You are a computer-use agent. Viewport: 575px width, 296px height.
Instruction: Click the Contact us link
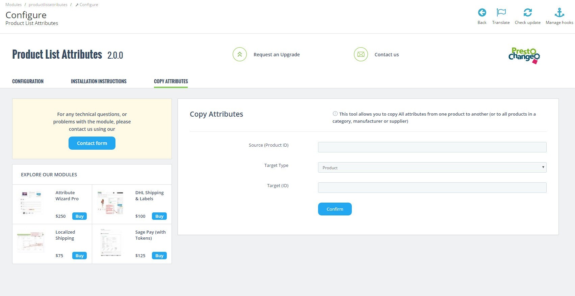point(387,55)
